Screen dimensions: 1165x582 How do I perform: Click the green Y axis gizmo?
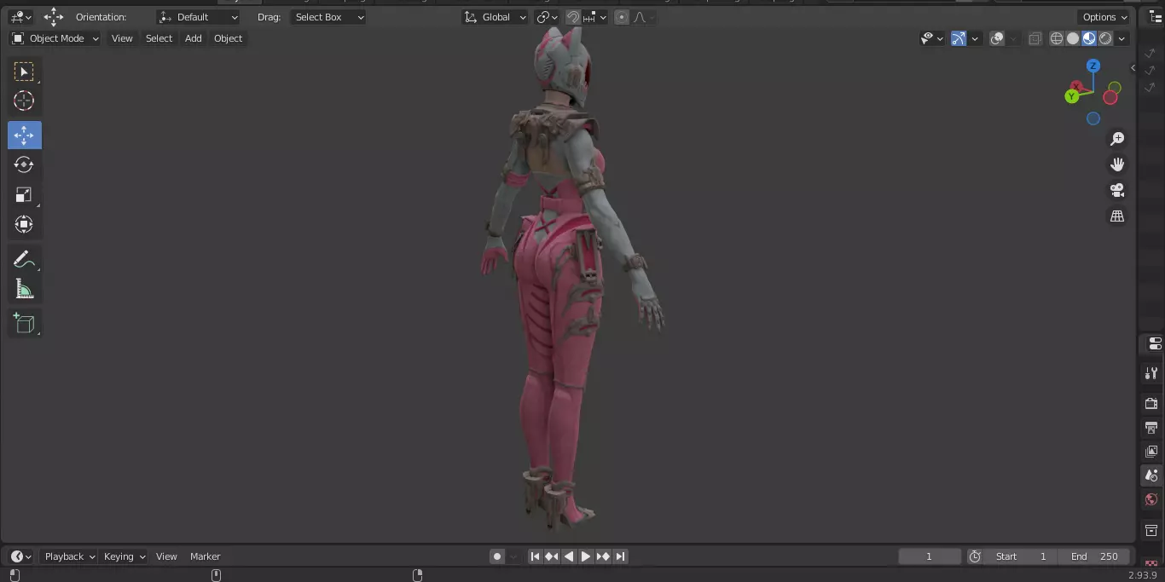1071,96
